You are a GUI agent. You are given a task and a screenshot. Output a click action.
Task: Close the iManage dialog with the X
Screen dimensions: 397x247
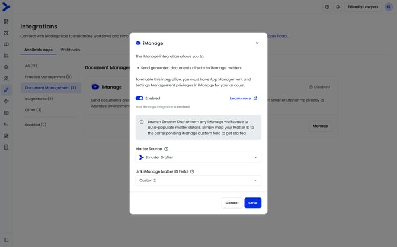coord(257,43)
